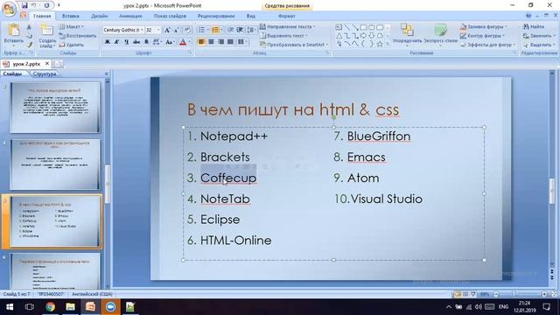This screenshot has width=560, height=315.
Task: Center text alignment button
Action: (212, 42)
